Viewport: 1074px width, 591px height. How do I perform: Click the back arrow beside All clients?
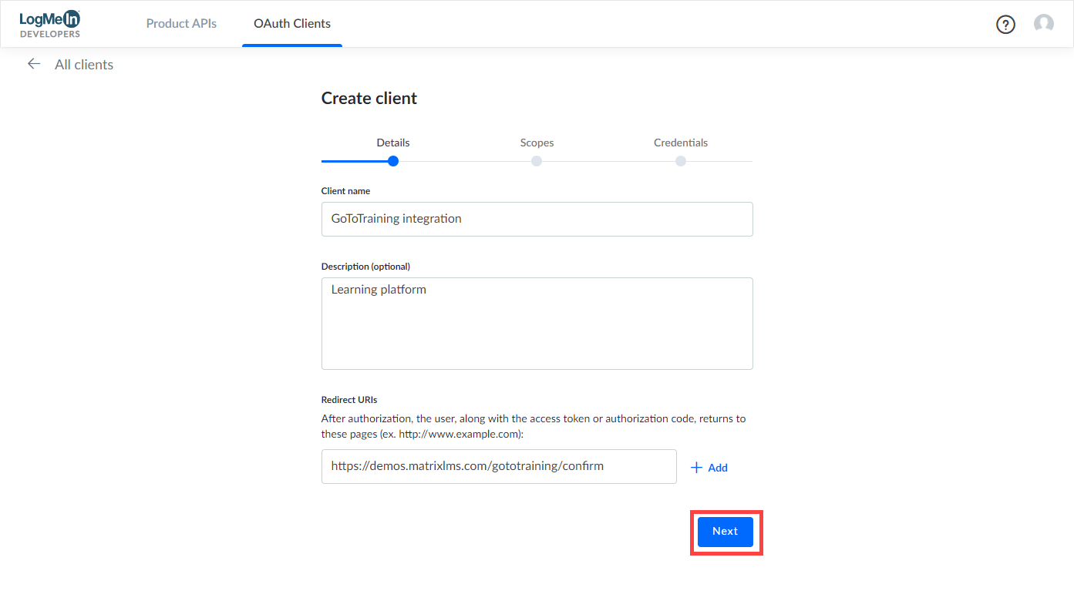pos(34,64)
